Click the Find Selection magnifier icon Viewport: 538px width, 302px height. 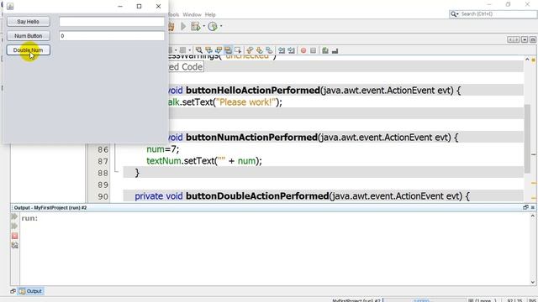pyautogui.click(x=199, y=50)
